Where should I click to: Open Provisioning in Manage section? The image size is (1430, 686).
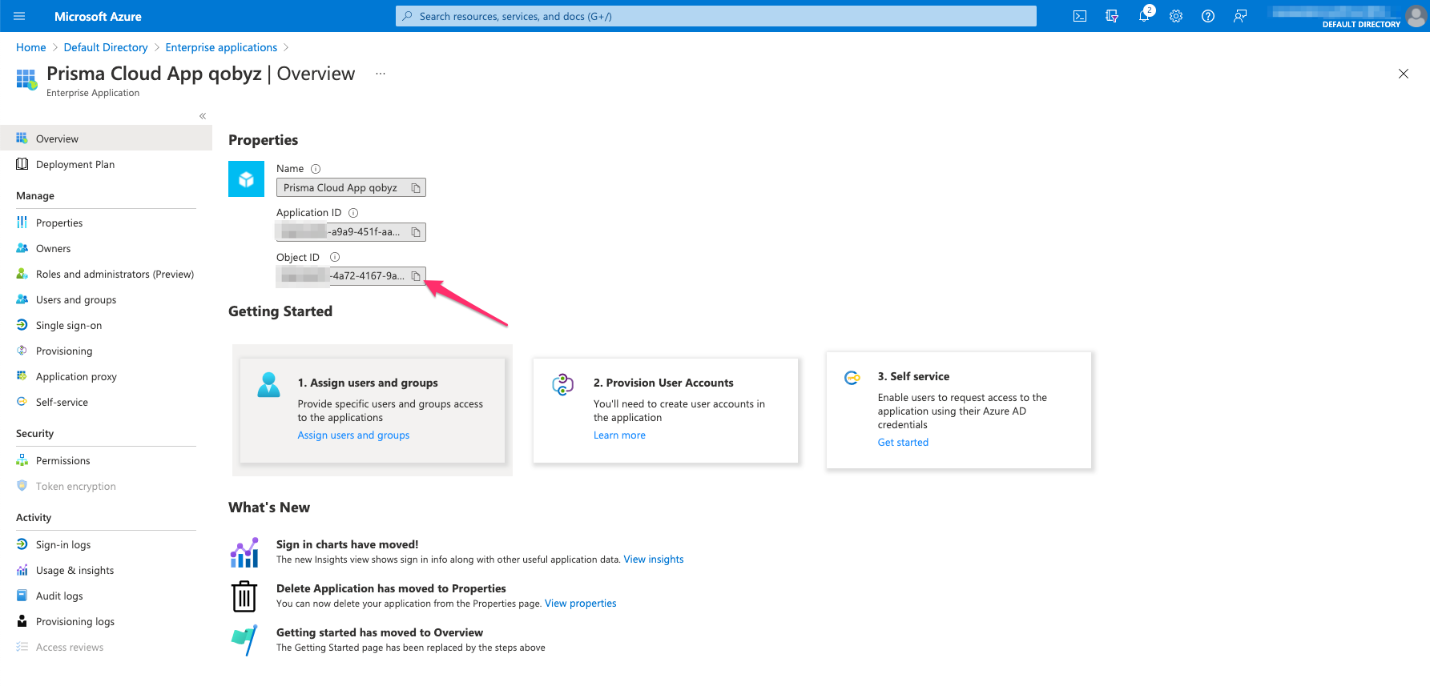tap(64, 351)
